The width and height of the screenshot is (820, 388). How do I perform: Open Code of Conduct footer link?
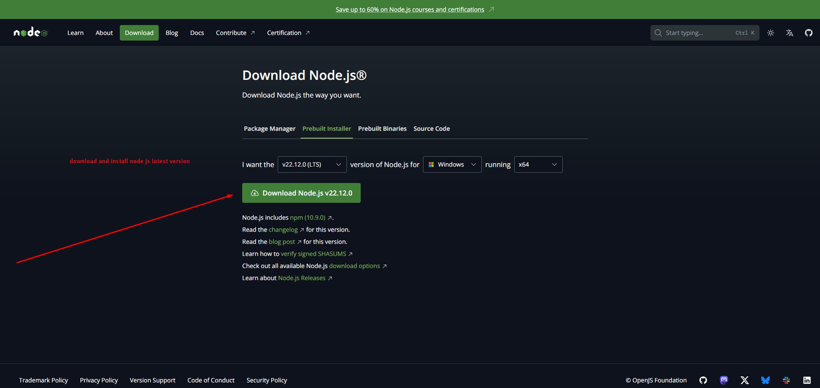click(211, 380)
